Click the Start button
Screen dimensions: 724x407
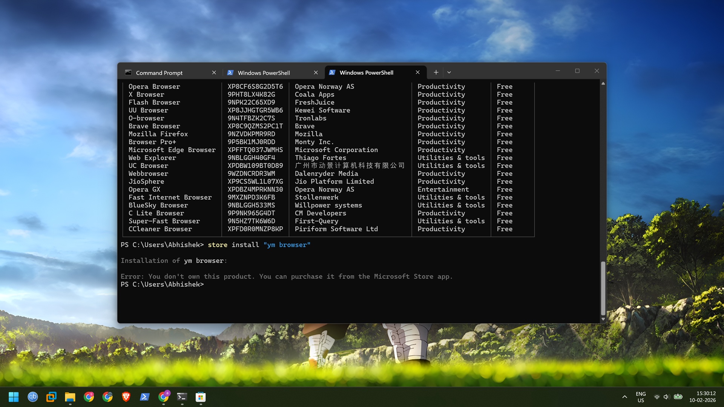(14, 397)
